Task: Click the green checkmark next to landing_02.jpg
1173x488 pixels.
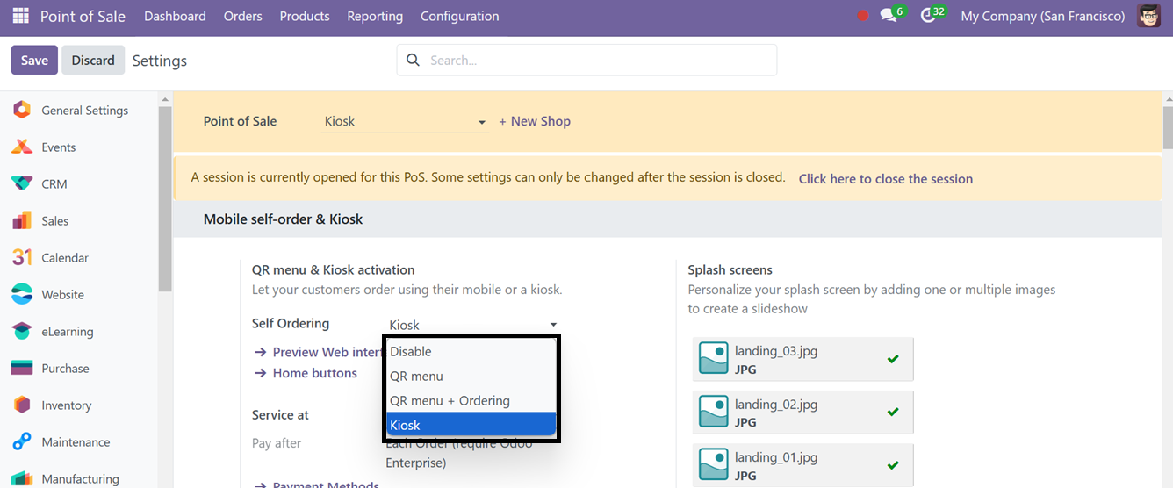Action: 893,412
